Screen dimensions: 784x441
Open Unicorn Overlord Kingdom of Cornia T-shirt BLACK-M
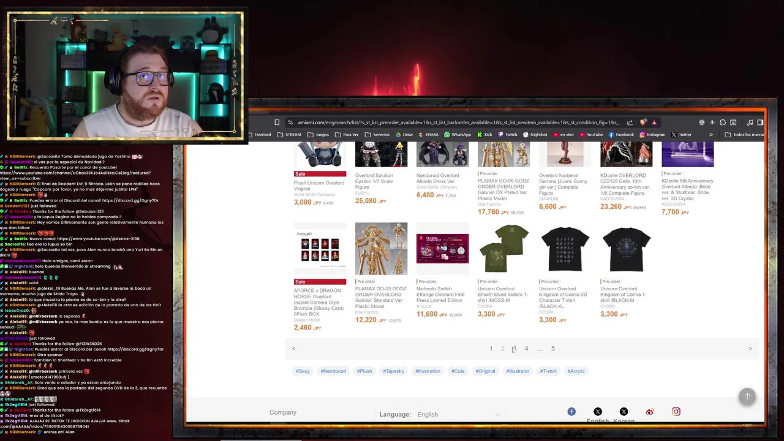(623, 295)
